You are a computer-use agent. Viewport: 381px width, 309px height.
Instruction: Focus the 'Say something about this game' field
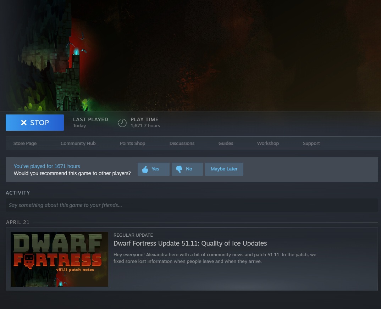point(192,206)
